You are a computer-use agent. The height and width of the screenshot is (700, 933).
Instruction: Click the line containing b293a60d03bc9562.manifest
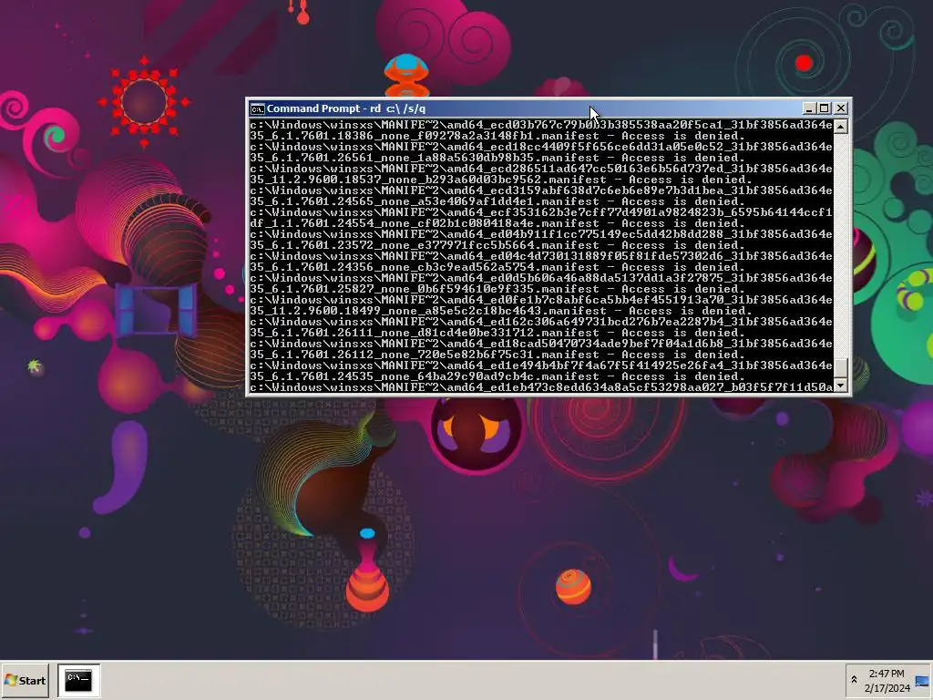[x=501, y=180]
